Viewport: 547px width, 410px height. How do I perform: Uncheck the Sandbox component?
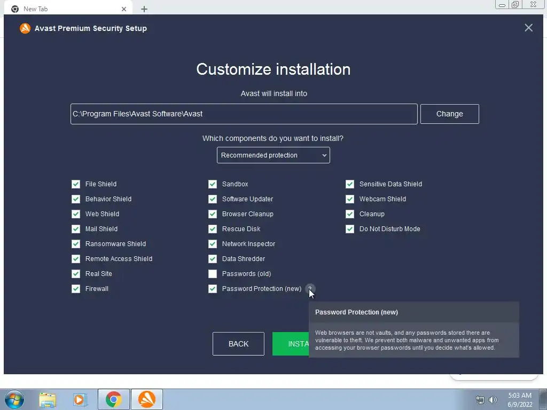[x=213, y=184]
